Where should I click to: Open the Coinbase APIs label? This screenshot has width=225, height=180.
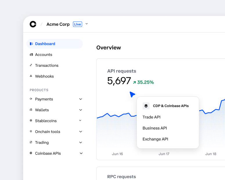point(48,153)
